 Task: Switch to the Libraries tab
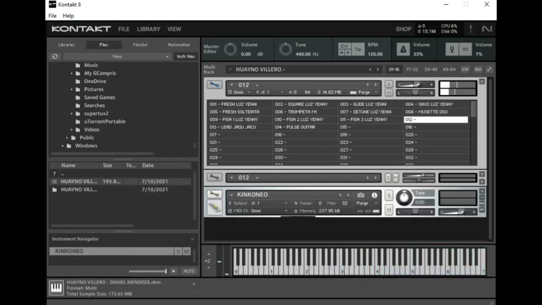coord(66,45)
